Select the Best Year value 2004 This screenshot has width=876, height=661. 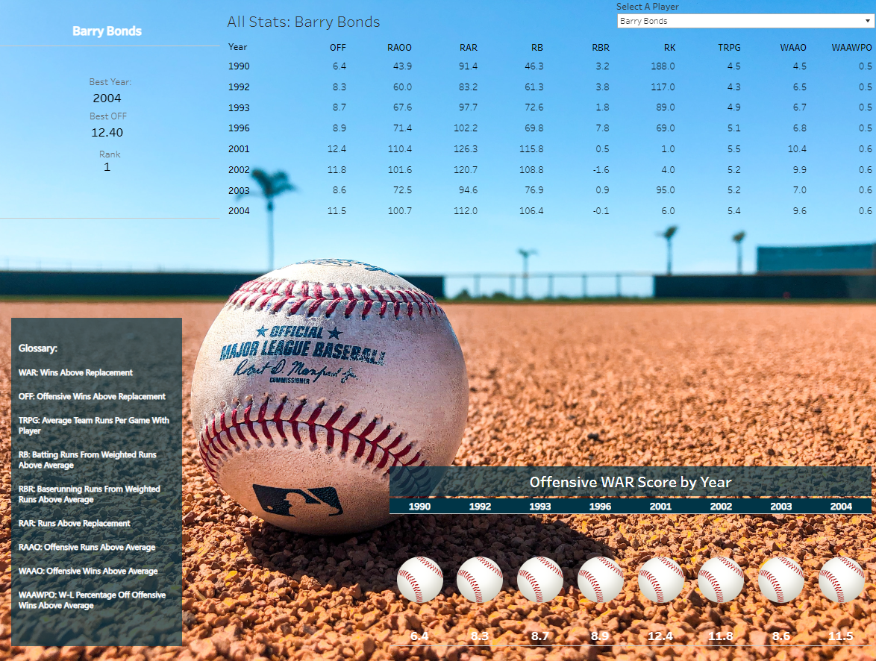pos(107,98)
